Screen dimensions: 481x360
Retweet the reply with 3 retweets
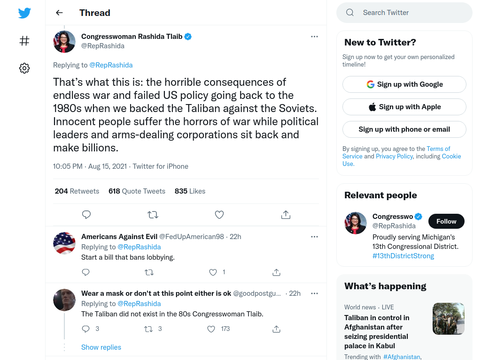148,329
